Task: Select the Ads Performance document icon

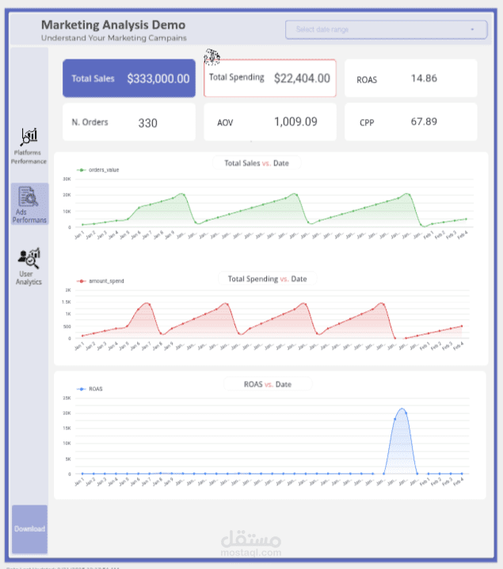Action: [x=29, y=196]
